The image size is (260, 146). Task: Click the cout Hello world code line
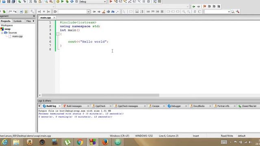pos(88,41)
